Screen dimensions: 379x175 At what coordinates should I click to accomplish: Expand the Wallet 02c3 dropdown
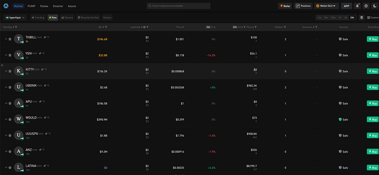click(x=326, y=6)
